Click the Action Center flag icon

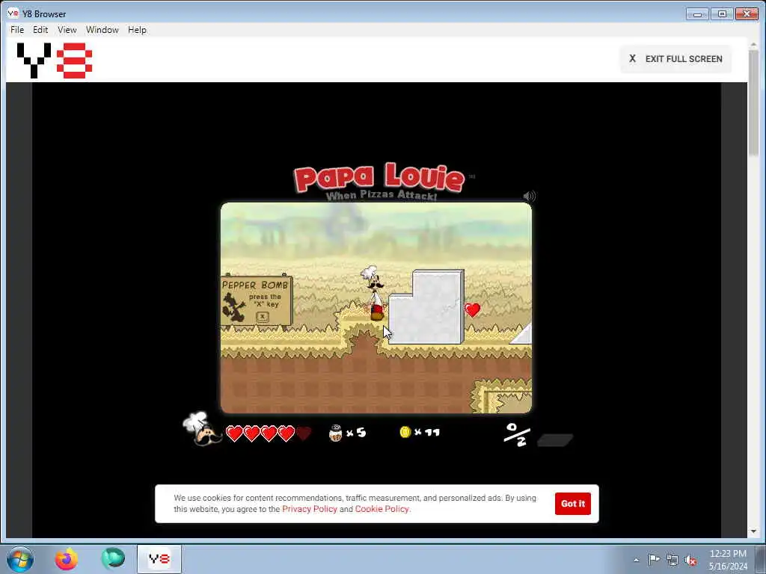click(x=654, y=559)
